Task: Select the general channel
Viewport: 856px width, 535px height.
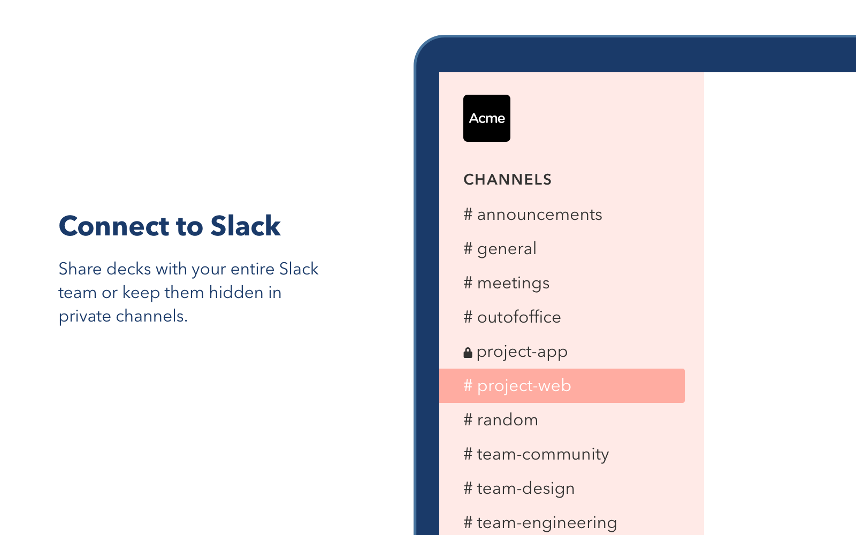Action: click(x=500, y=249)
